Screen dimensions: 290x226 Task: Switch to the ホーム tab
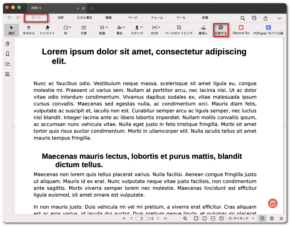click(x=36, y=18)
